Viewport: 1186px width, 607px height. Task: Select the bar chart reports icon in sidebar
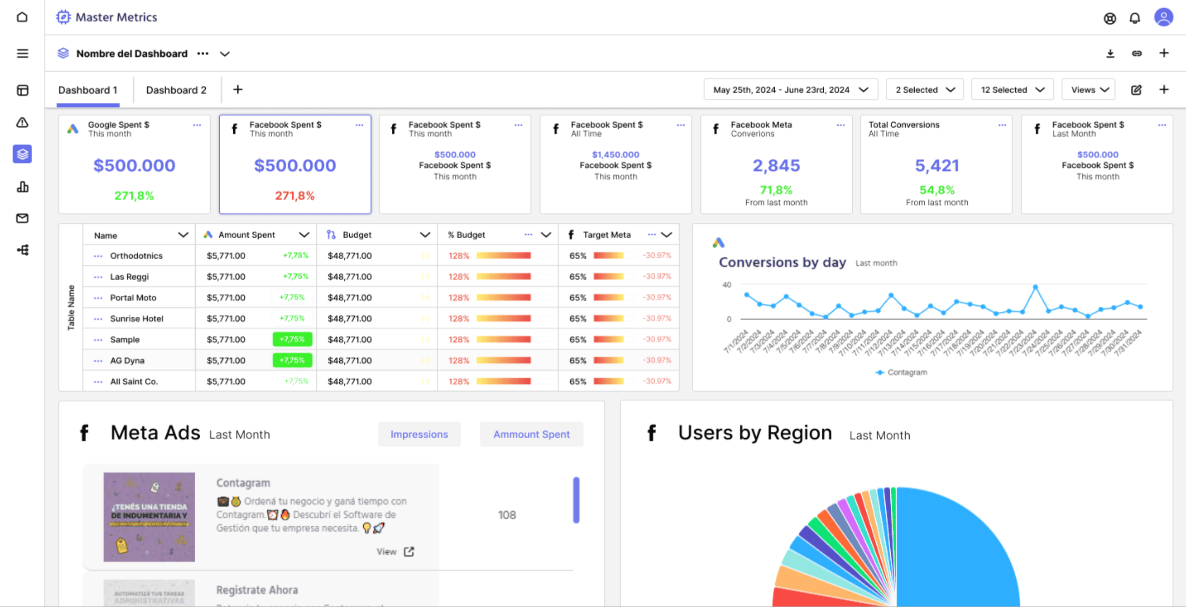coord(22,186)
